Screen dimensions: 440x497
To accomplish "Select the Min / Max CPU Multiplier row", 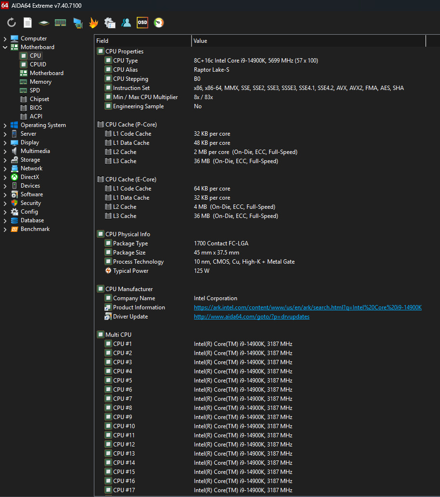I will (x=267, y=97).
